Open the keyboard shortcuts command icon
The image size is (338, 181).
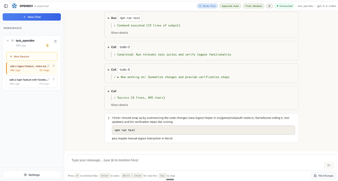(269, 6)
